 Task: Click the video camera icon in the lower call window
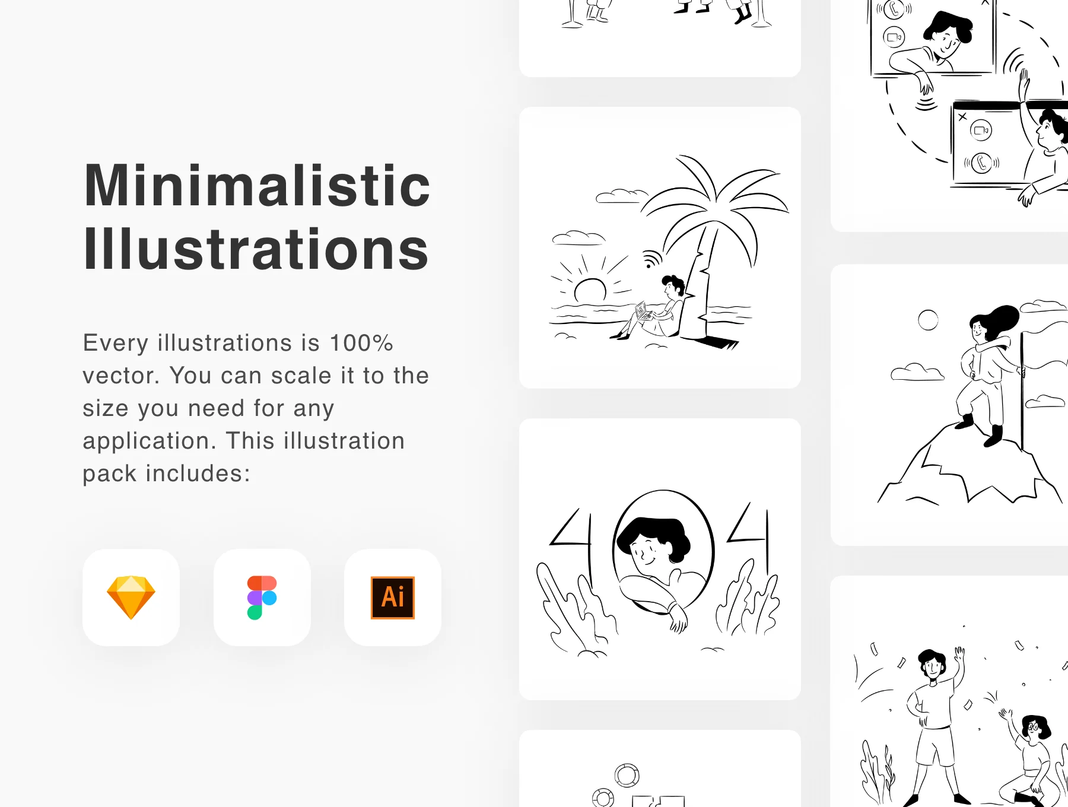coord(981,130)
